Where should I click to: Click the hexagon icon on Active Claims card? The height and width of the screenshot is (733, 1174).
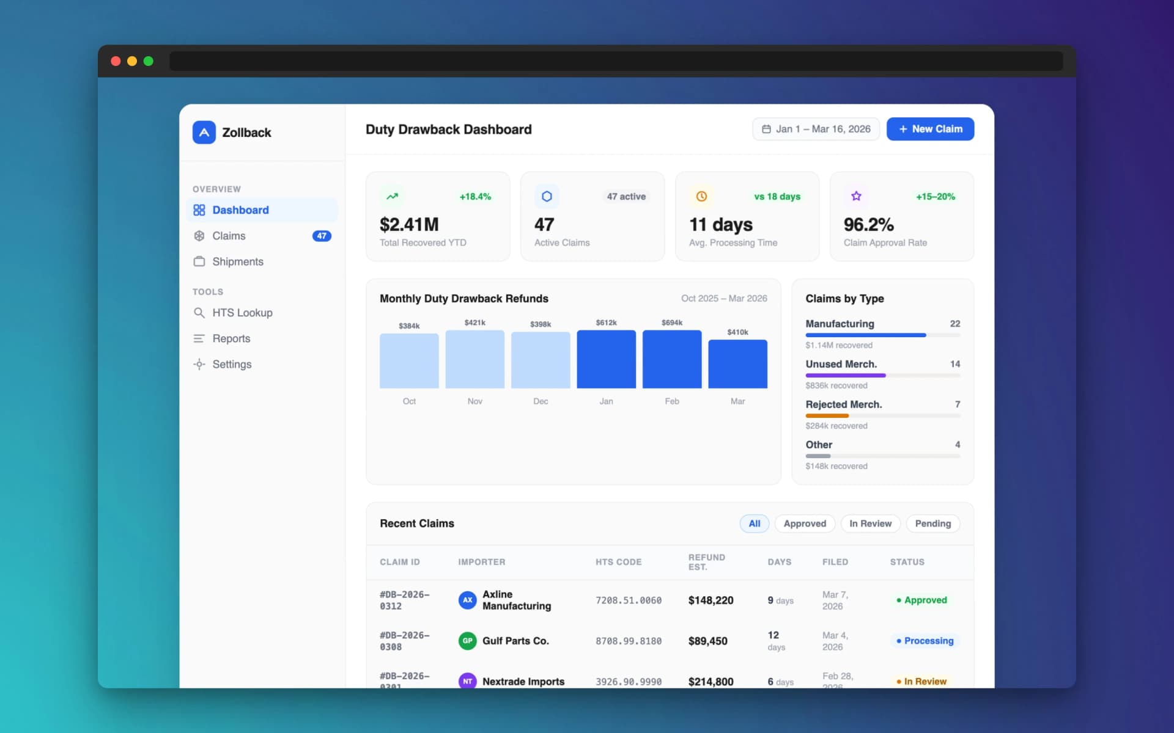click(x=547, y=196)
